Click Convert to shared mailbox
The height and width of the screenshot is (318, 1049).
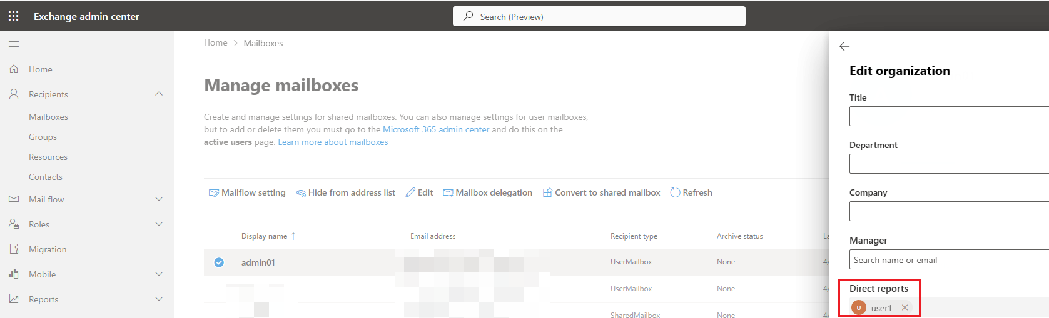(601, 192)
